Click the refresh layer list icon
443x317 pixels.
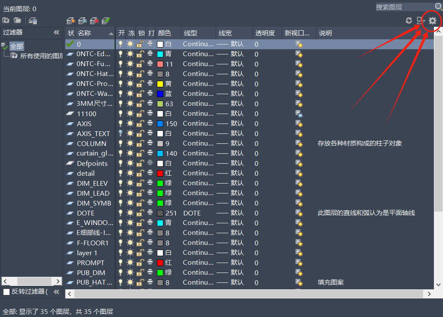409,20
